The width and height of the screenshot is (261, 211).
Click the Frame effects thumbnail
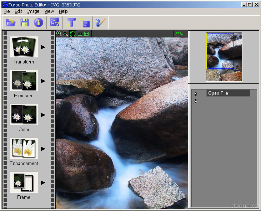pyautogui.click(x=24, y=182)
